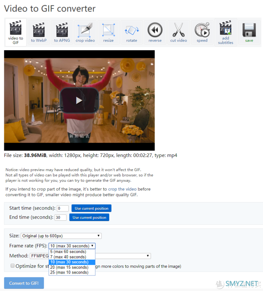Choose 25 (max 10 seconds) frame rate
The width and height of the screenshot is (263, 291).
pyautogui.click(x=72, y=272)
